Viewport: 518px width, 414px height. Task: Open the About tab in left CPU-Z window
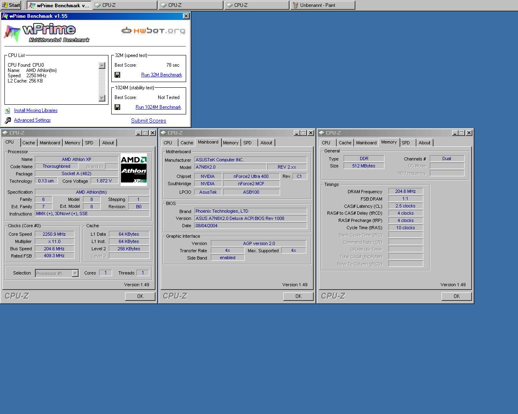point(108,143)
